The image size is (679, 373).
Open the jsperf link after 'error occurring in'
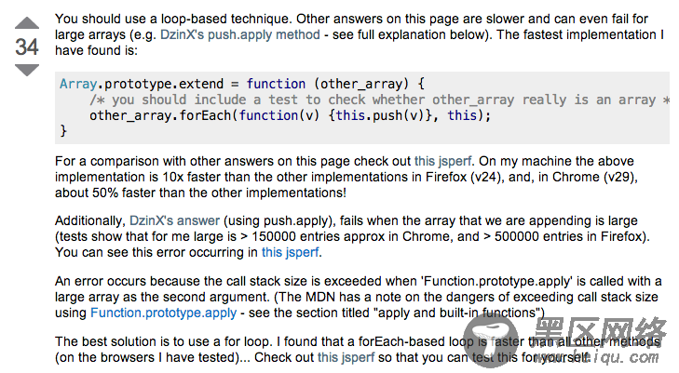[290, 252]
